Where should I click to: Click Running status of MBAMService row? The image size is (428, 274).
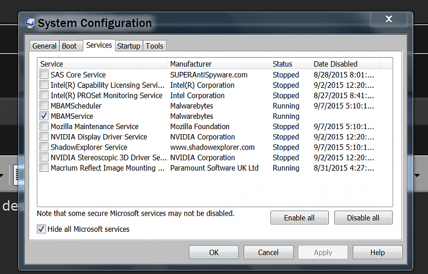tap(286, 116)
